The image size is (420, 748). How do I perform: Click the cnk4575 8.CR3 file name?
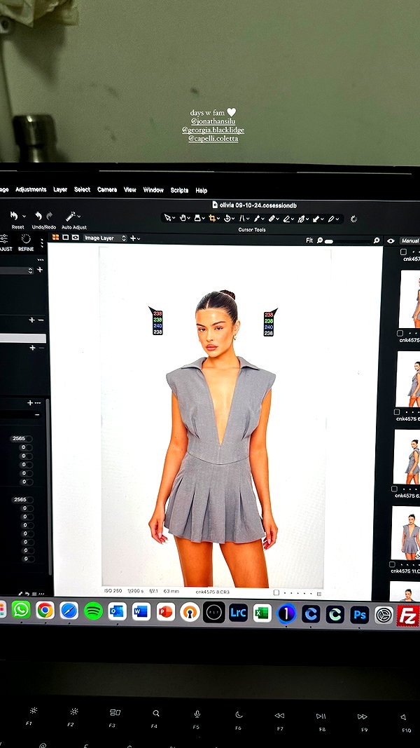tap(212, 592)
